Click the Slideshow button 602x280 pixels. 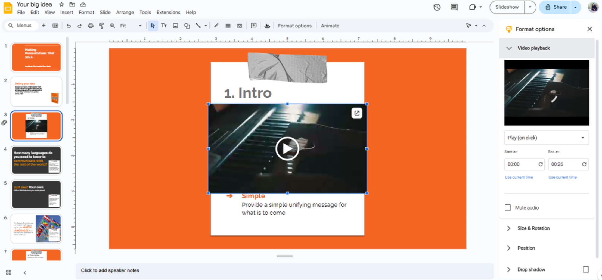507,7
